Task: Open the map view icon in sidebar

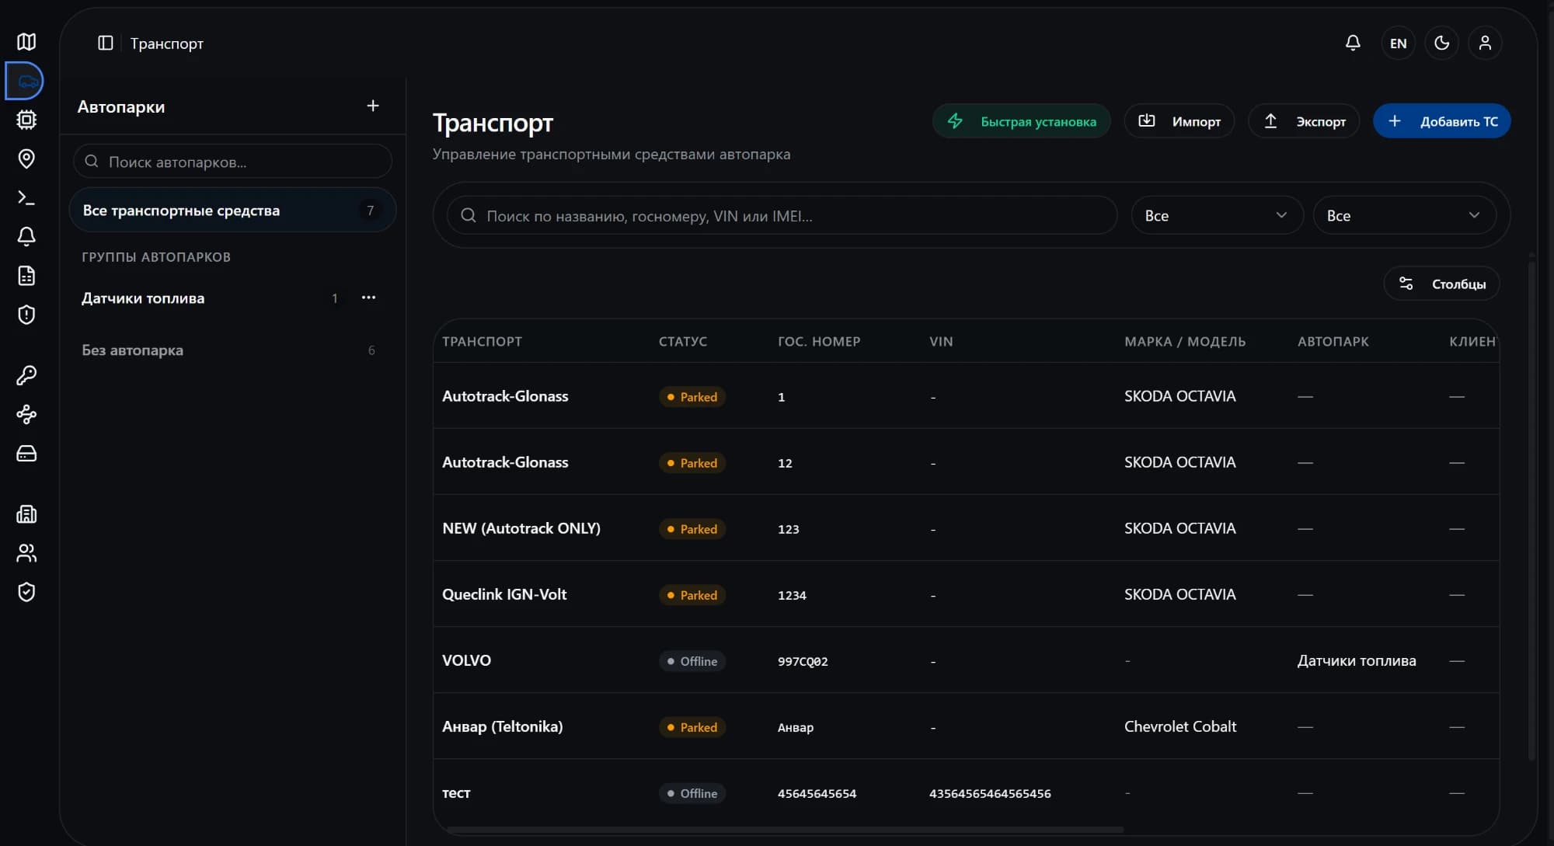Action: tap(26, 42)
